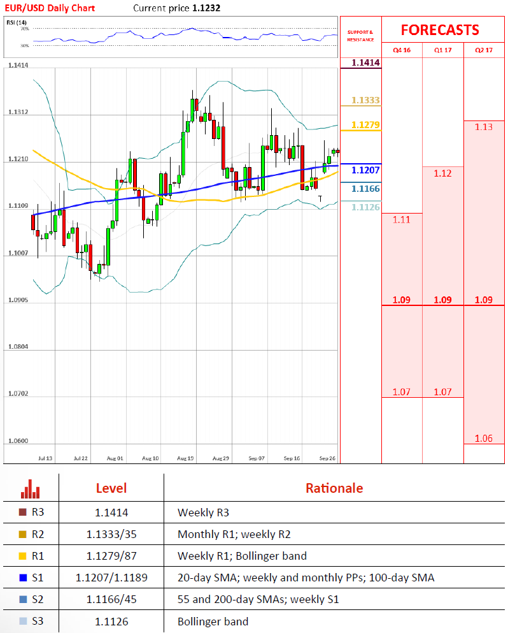Click the 1.07 forecast value in Q4 16
The height and width of the screenshot is (633, 508).
(402, 392)
